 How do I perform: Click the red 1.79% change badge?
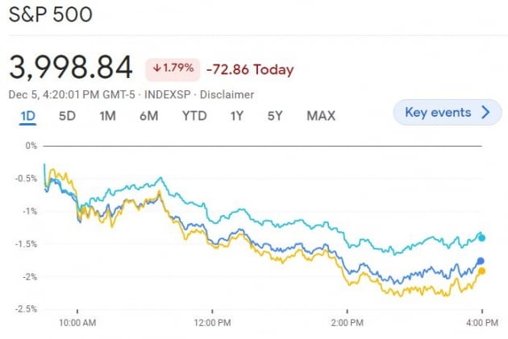(x=171, y=68)
